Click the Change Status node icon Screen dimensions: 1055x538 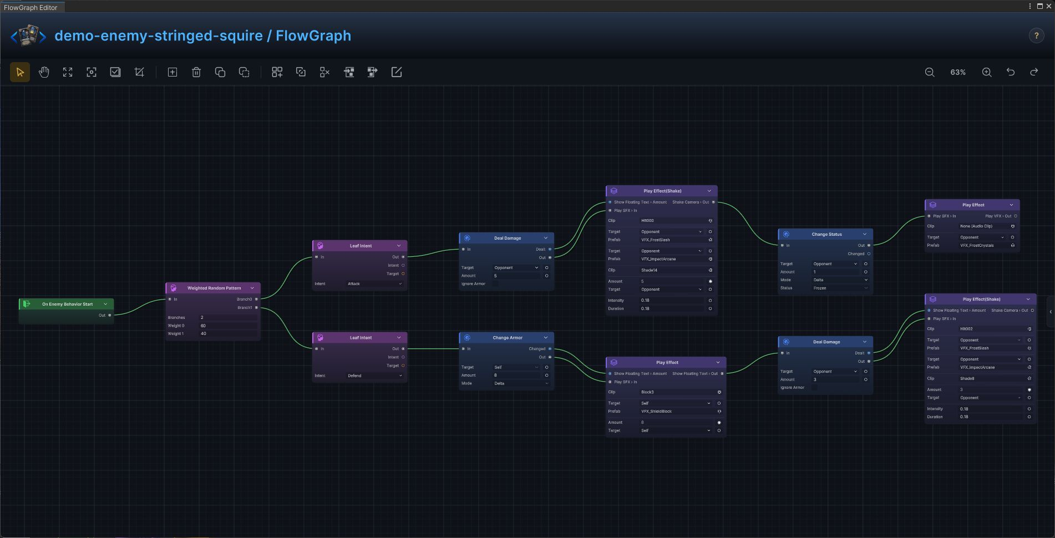tap(786, 234)
